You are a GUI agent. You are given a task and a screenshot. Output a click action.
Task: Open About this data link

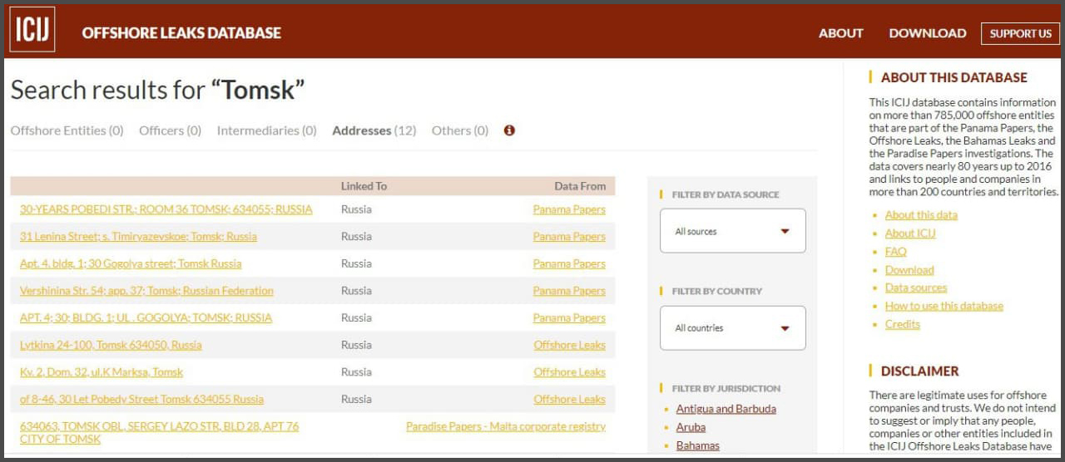(921, 215)
